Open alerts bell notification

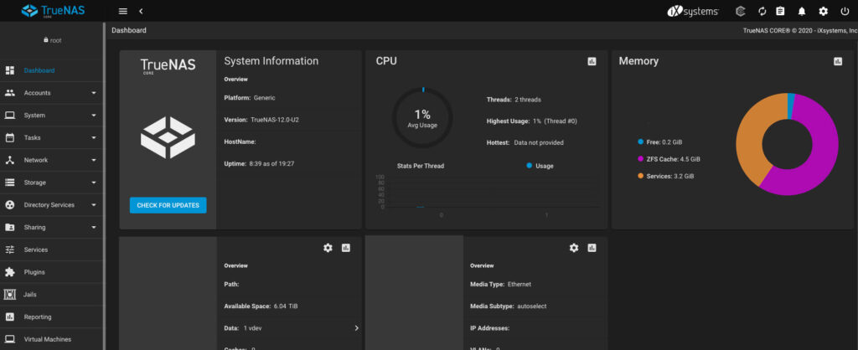point(802,11)
